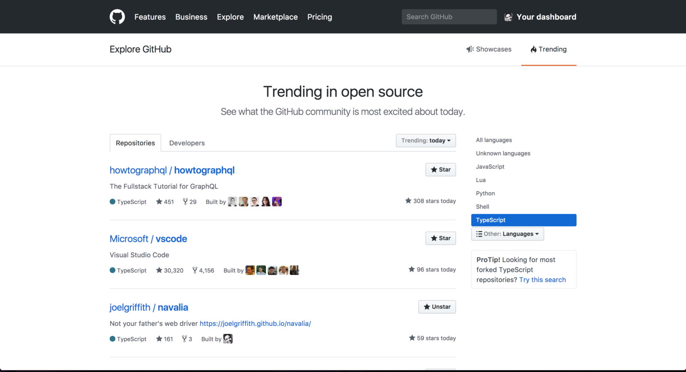Click the star count icon for howtographql
686x372 pixels.
159,202
